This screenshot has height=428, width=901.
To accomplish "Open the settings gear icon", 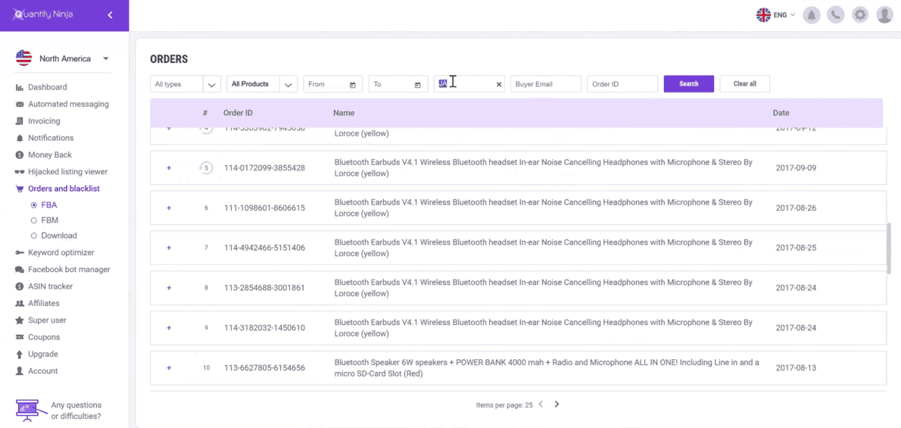I will tap(860, 15).
